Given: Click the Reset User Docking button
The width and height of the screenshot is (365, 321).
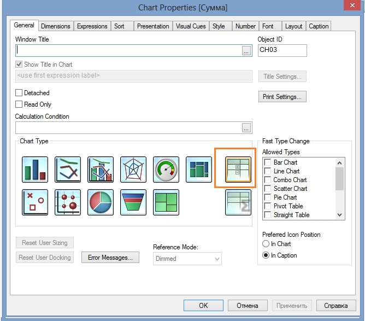Looking at the screenshot, I should [45, 258].
